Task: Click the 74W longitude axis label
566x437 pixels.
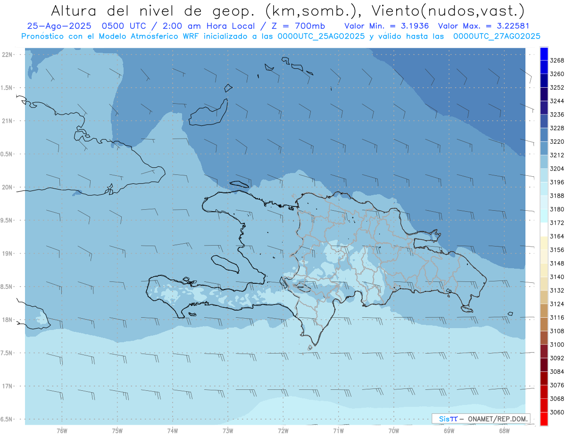Action: (x=173, y=430)
